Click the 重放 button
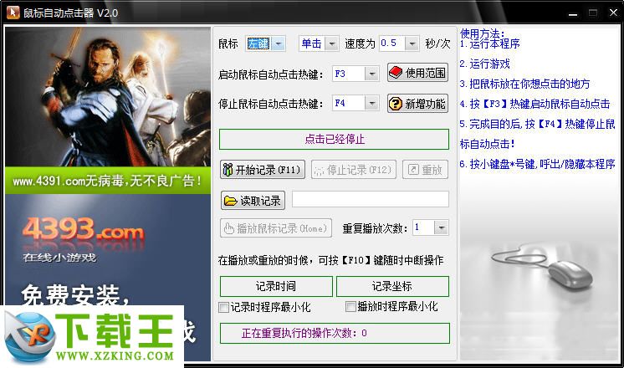Image resolution: width=624 pixels, height=368 pixels. pyautogui.click(x=425, y=170)
